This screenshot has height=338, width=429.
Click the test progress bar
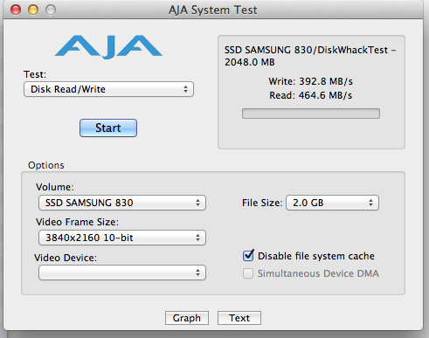311,114
